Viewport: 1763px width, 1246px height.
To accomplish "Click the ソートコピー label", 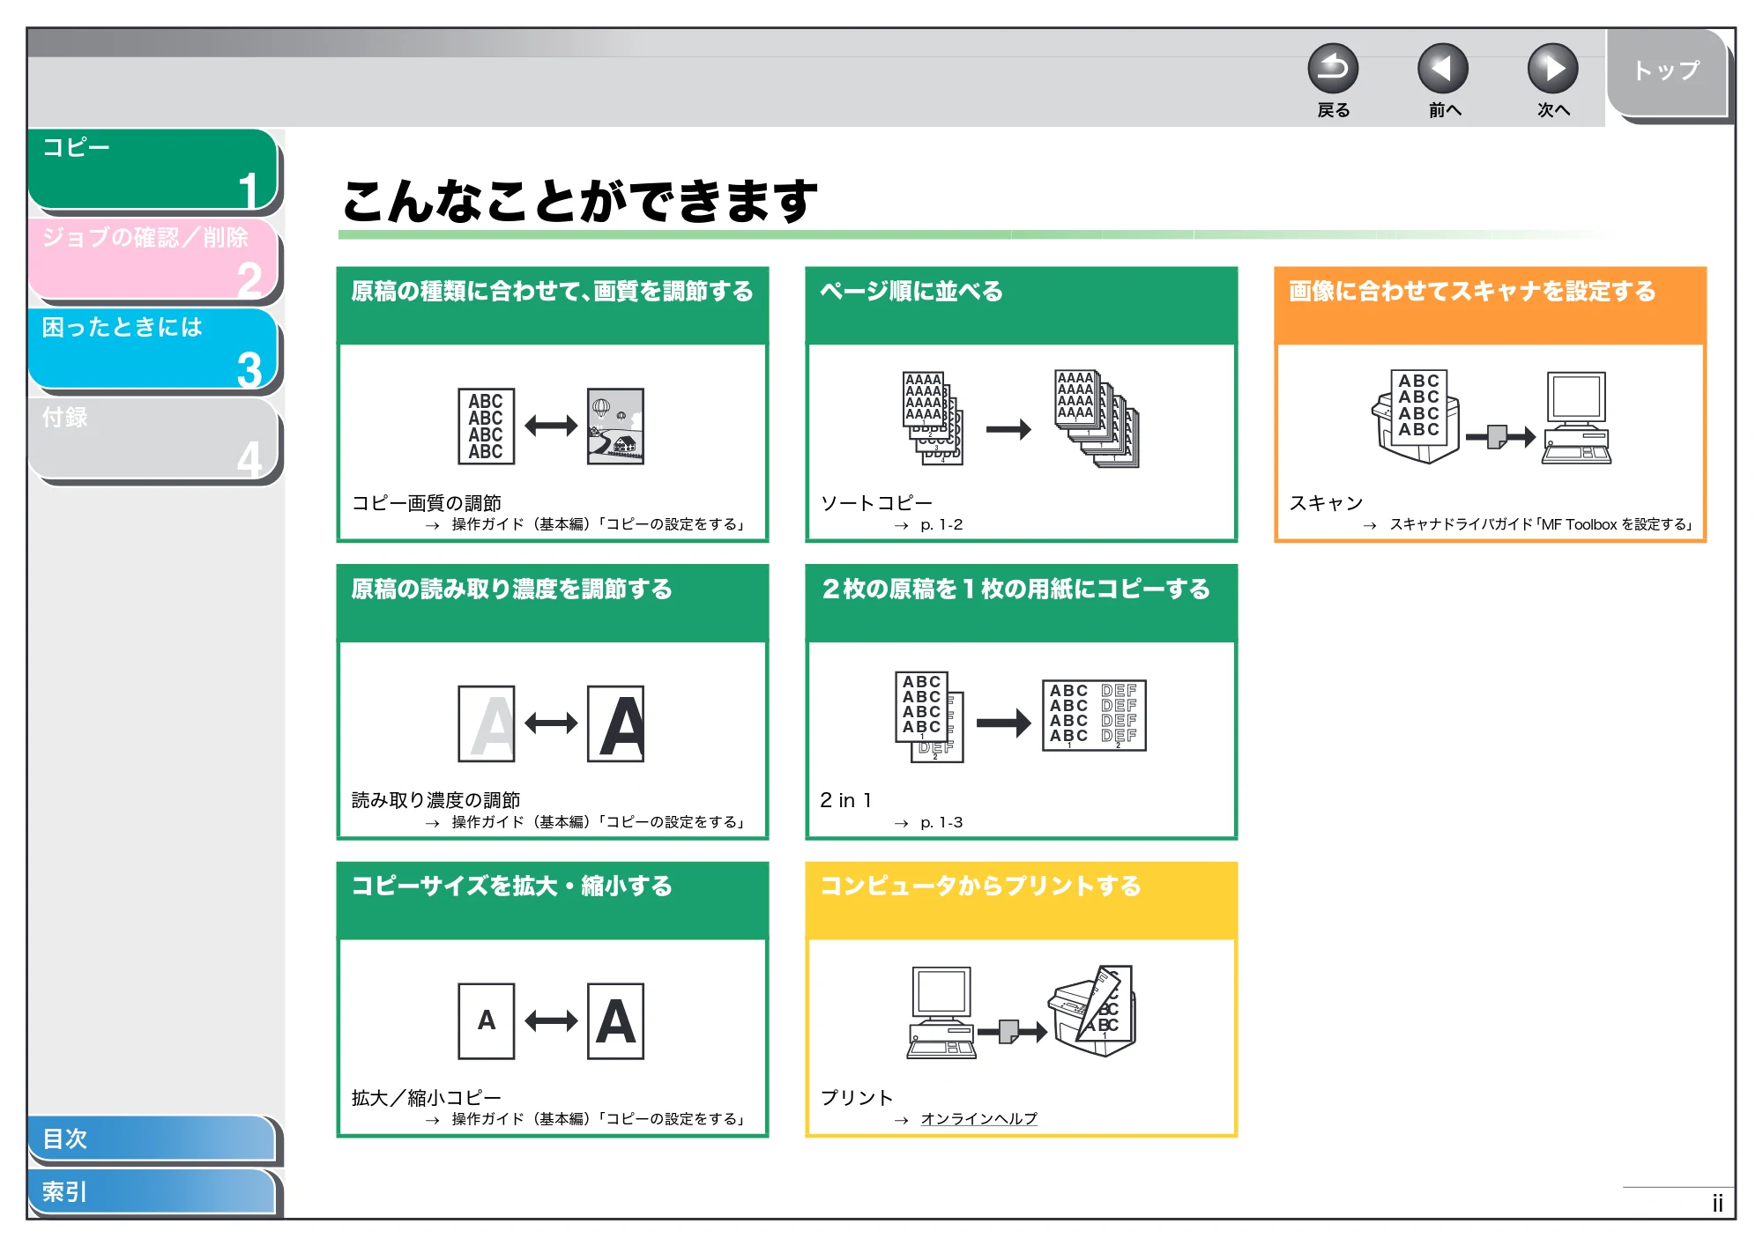I will click(876, 503).
